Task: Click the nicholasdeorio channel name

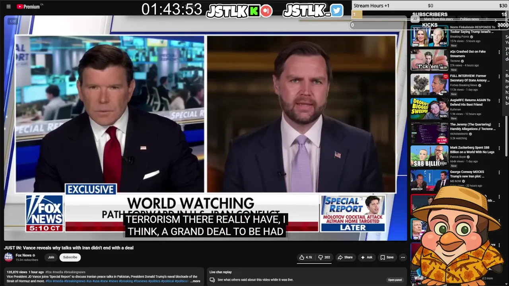Action: tap(459, 133)
